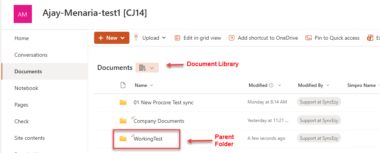380x153 pixels.
Task: Click the file type column header icon
Action: (123, 85)
